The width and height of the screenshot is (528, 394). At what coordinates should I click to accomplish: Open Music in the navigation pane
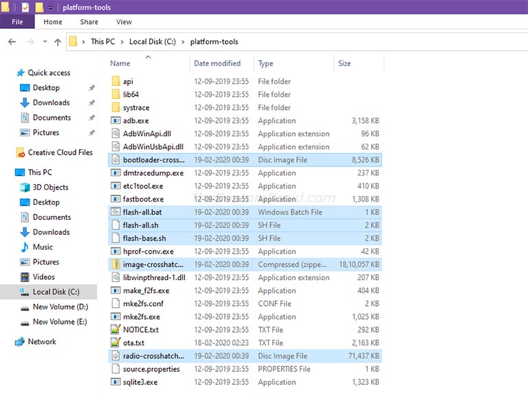[x=43, y=247]
